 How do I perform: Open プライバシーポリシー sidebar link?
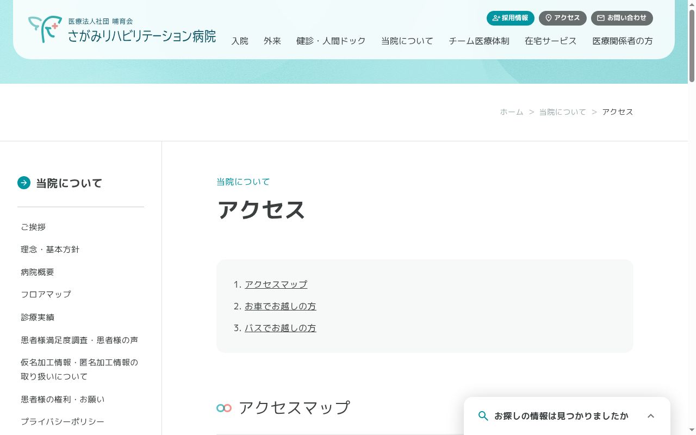pos(63,421)
